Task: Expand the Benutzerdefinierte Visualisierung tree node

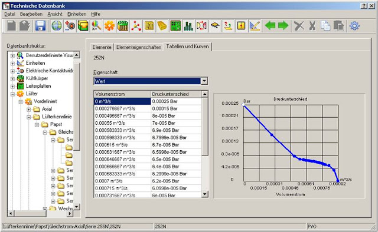Action: tap(12, 55)
